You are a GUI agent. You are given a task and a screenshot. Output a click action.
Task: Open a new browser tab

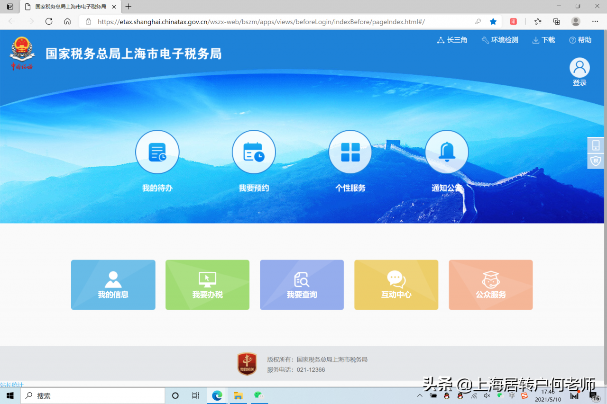point(128,7)
